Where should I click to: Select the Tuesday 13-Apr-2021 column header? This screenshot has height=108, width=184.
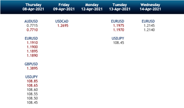pyautogui.click(x=120, y=7)
